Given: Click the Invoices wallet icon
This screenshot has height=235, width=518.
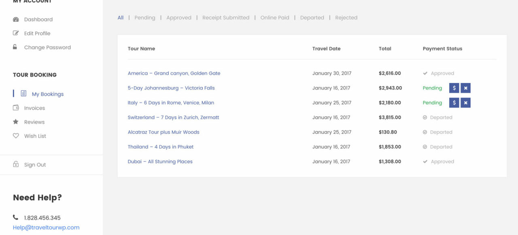Looking at the screenshot, I should (x=16, y=108).
